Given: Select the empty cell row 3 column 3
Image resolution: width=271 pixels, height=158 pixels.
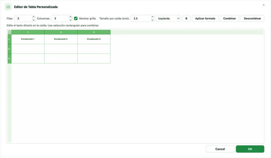Looking at the screenshot, I should click(x=94, y=58).
